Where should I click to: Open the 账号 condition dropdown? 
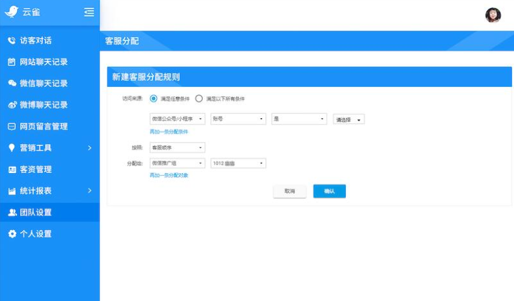(238, 119)
